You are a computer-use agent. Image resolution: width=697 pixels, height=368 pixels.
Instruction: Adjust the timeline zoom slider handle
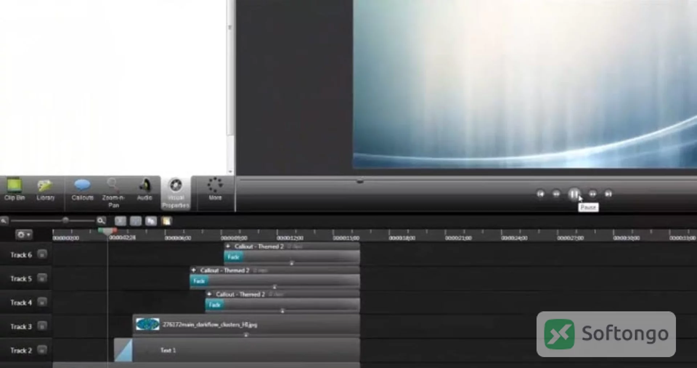[x=65, y=220]
